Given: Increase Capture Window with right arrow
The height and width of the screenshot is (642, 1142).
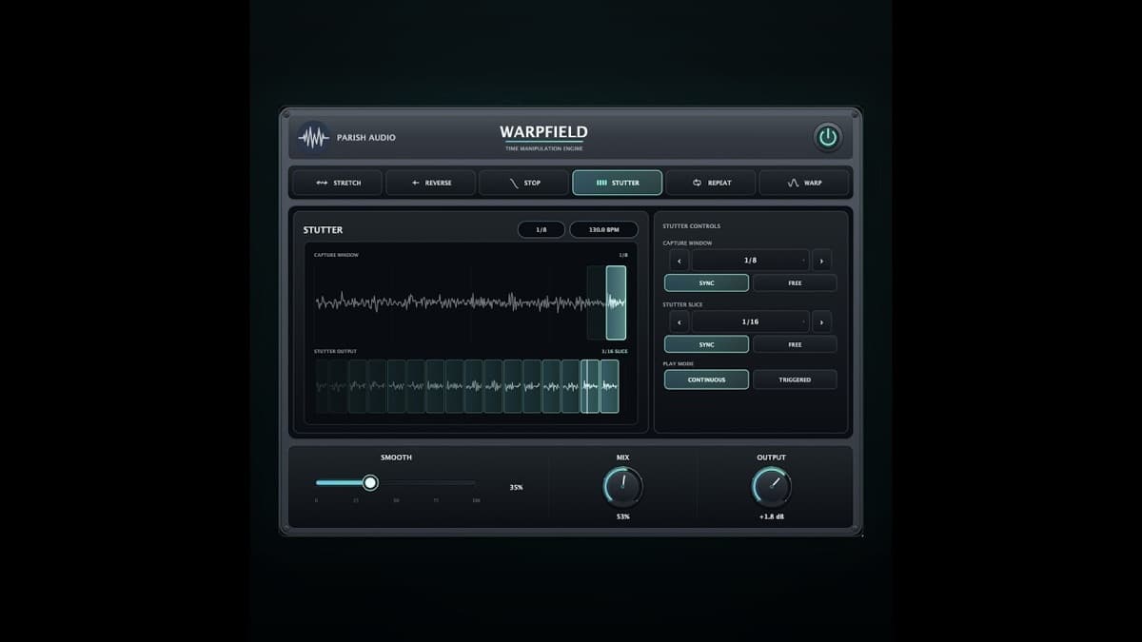Looking at the screenshot, I should (821, 261).
